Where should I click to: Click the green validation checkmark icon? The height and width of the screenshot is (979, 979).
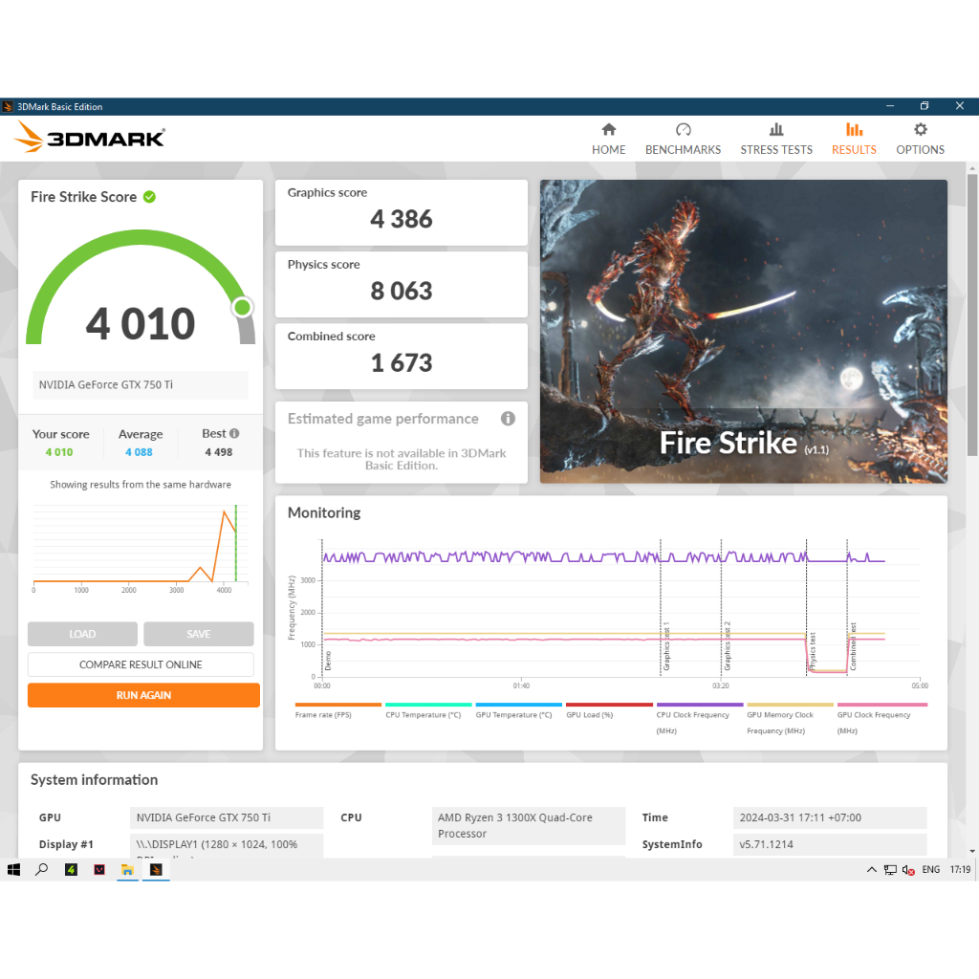(149, 197)
